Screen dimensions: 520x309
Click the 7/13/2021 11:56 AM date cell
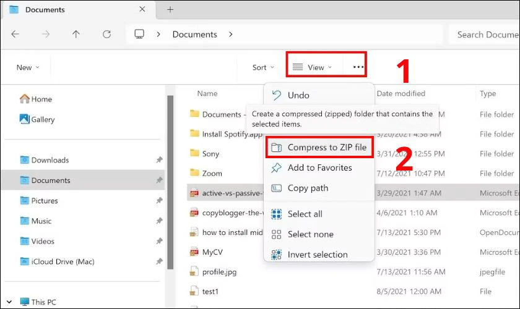coord(411,271)
